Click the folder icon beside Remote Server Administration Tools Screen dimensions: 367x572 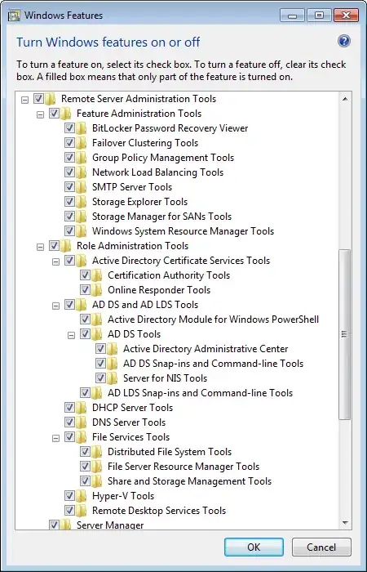pyautogui.click(x=51, y=99)
